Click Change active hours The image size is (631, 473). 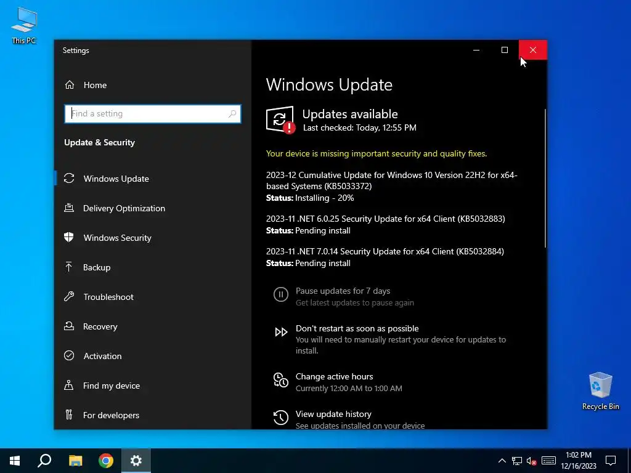(334, 376)
